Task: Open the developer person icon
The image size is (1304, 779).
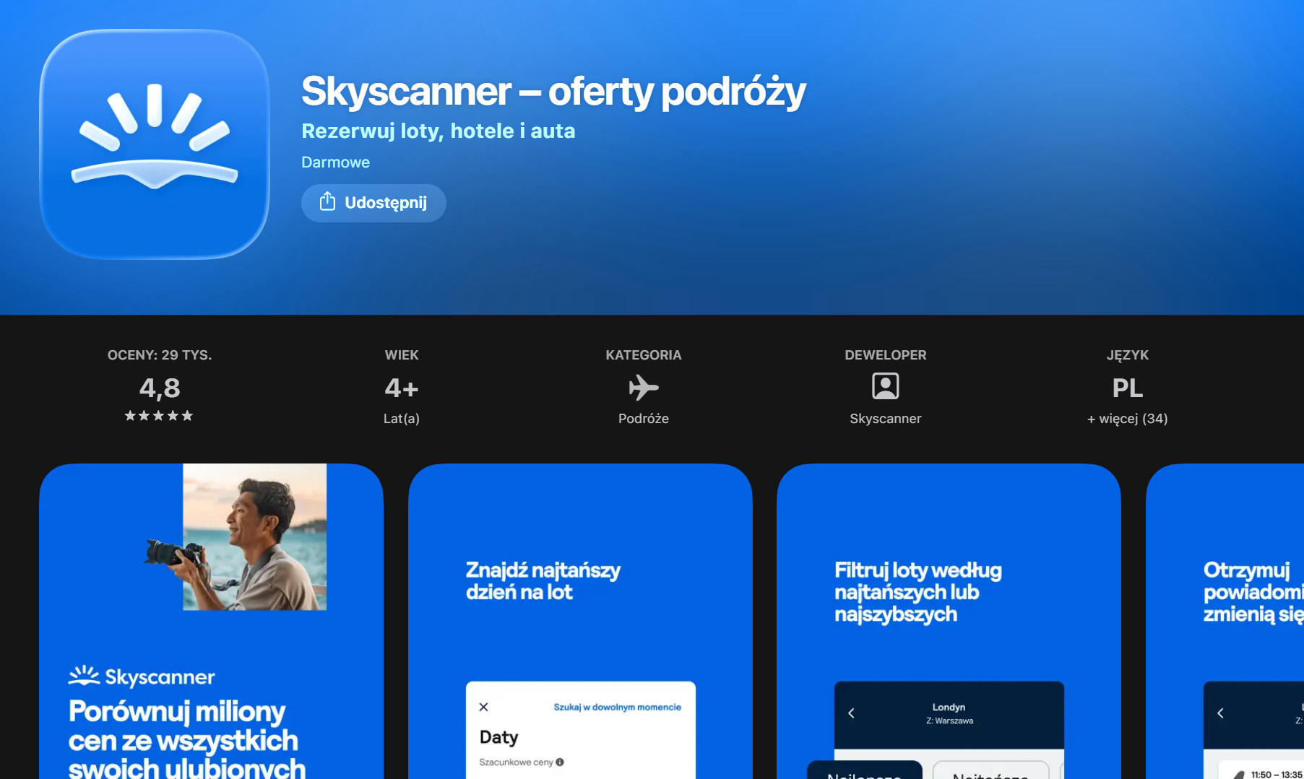Action: click(x=885, y=386)
